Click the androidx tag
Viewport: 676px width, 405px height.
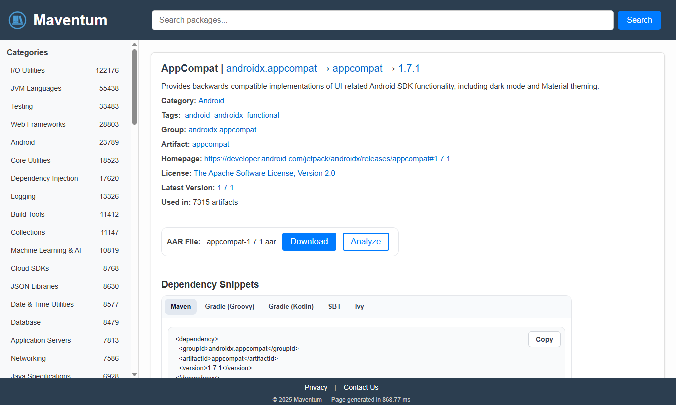pyautogui.click(x=228, y=115)
